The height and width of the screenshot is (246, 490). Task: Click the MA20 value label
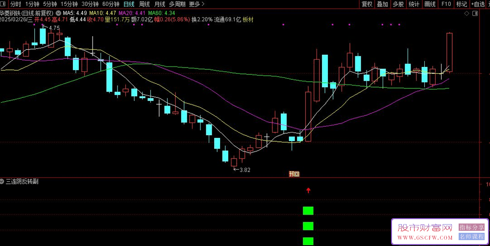(132, 13)
